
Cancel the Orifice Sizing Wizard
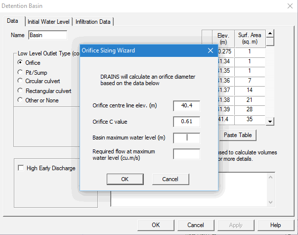170,179
